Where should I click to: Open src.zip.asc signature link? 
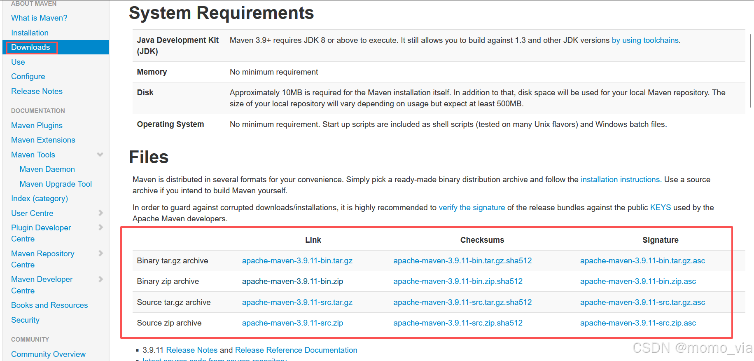click(x=638, y=323)
